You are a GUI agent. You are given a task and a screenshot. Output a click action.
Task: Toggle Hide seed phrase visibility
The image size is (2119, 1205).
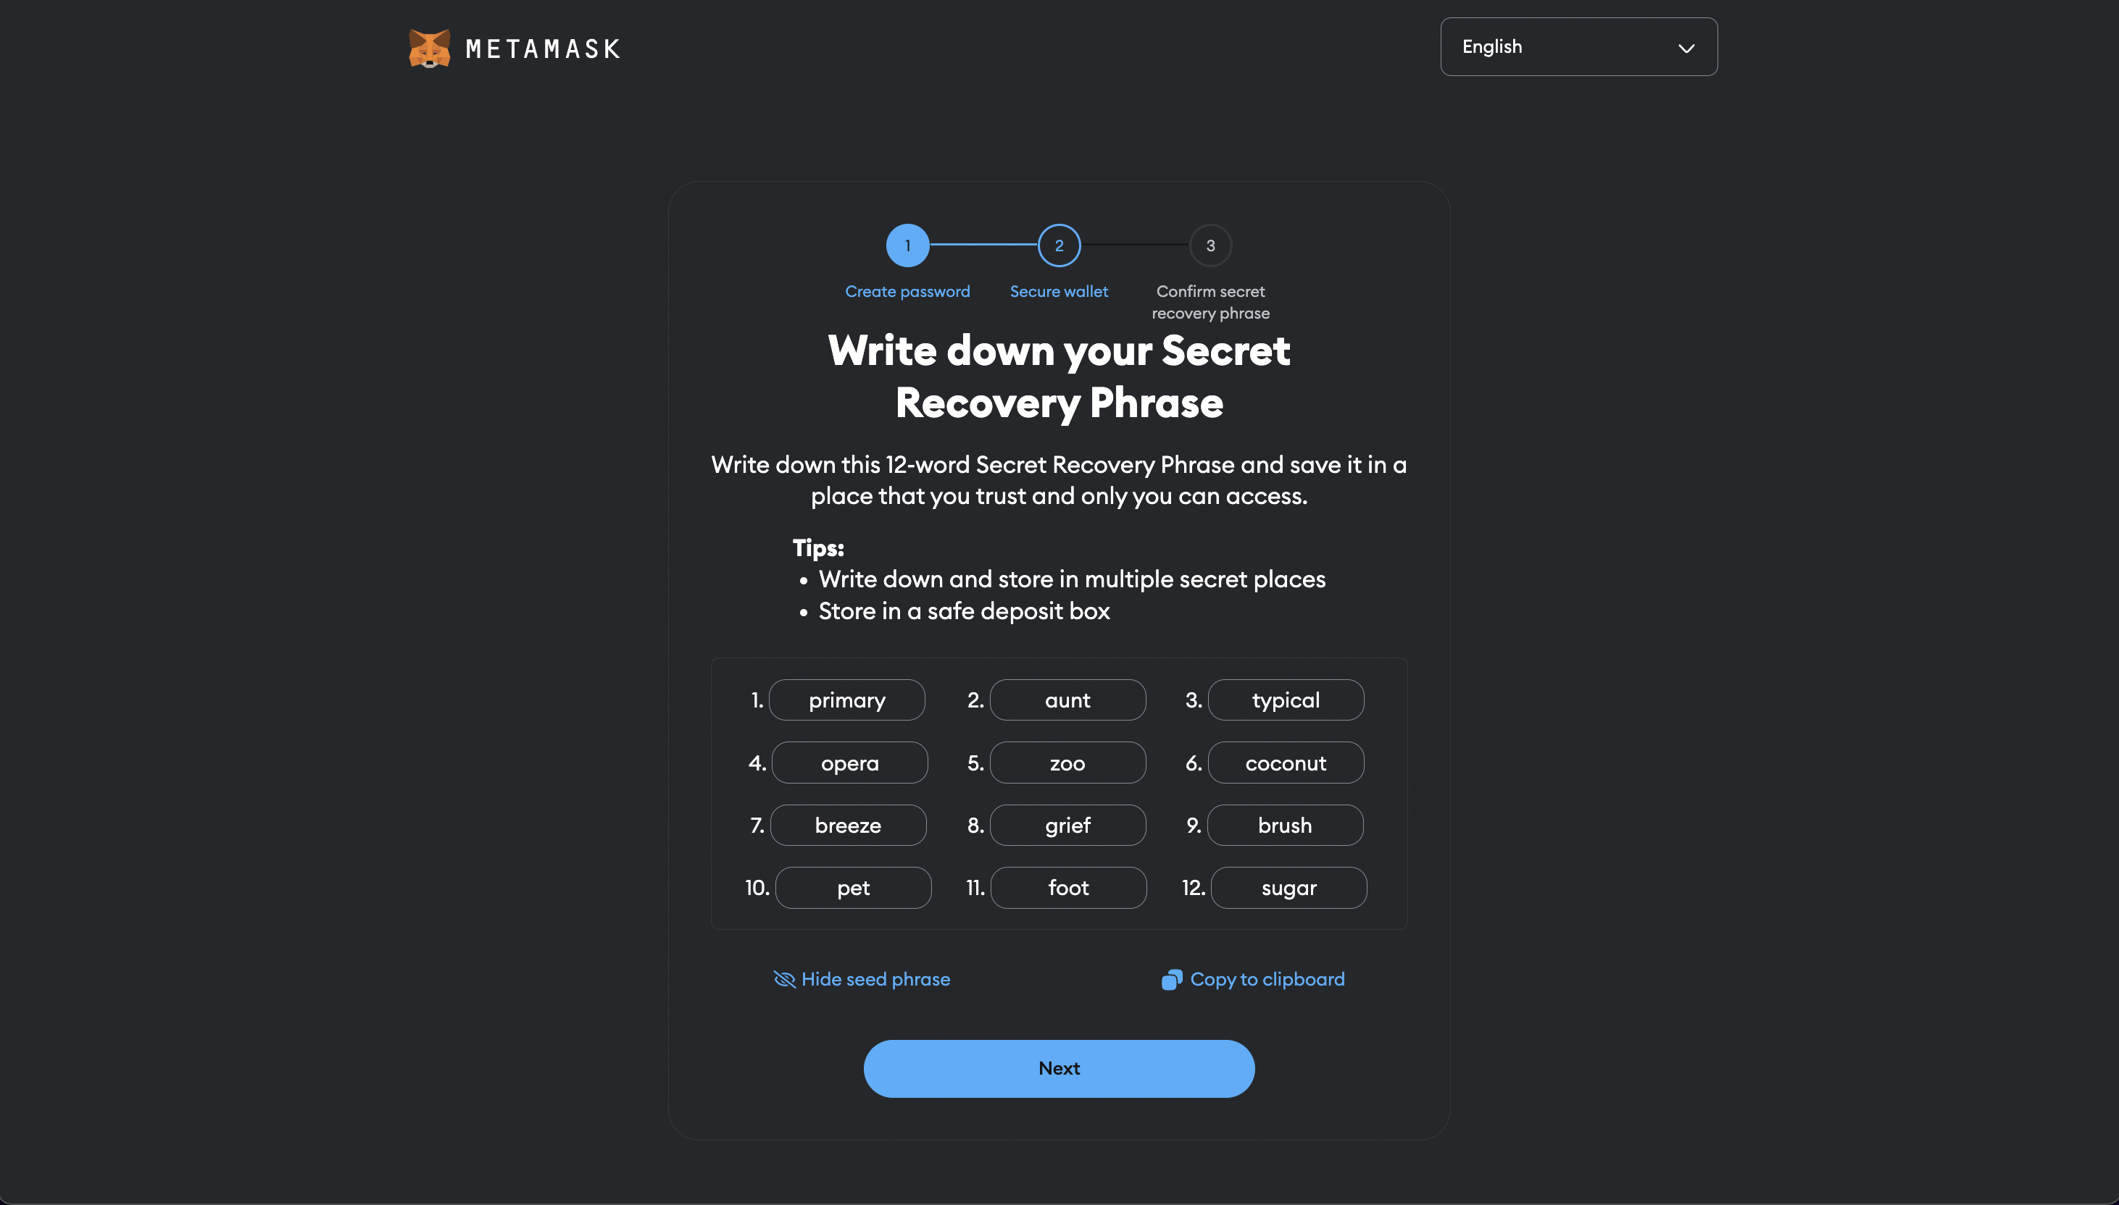862,978
